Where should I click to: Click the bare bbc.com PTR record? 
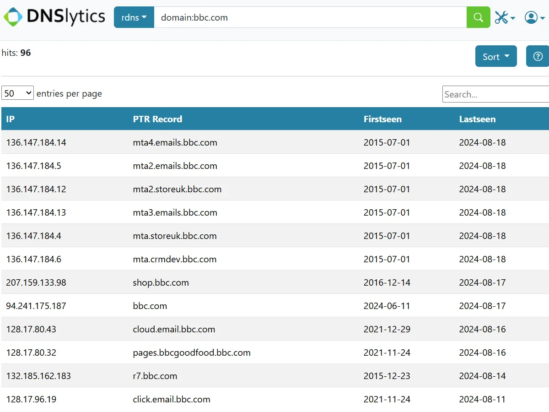coord(150,306)
